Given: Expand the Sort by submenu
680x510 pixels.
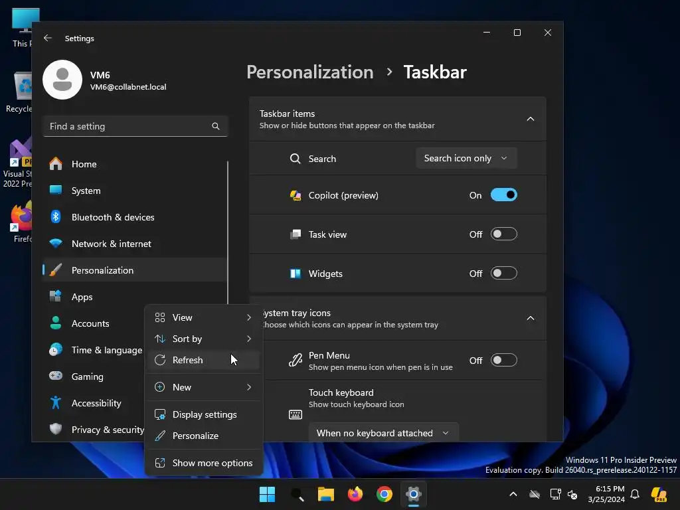Looking at the screenshot, I should (203, 339).
